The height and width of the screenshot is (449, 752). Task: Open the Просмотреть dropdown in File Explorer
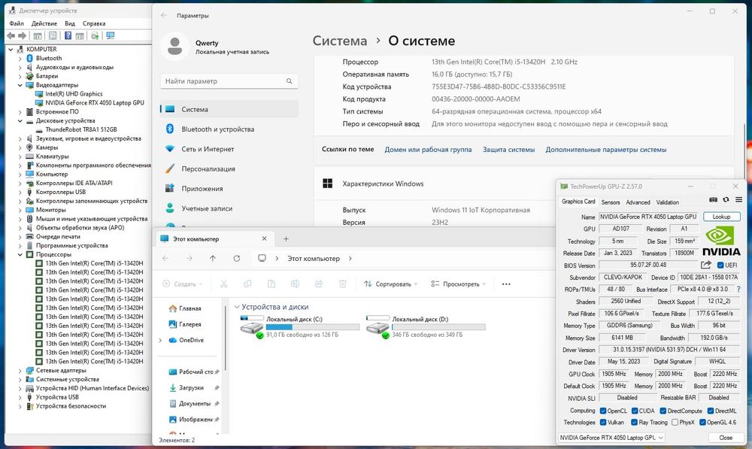458,284
